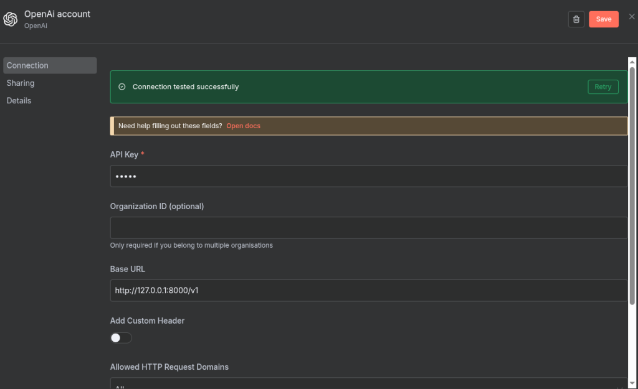
Task: Open docs link for field help
Action: pyautogui.click(x=243, y=126)
